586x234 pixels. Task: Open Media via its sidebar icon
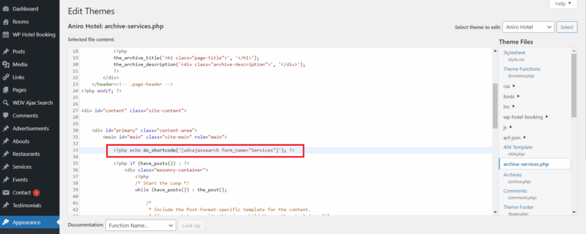6,64
